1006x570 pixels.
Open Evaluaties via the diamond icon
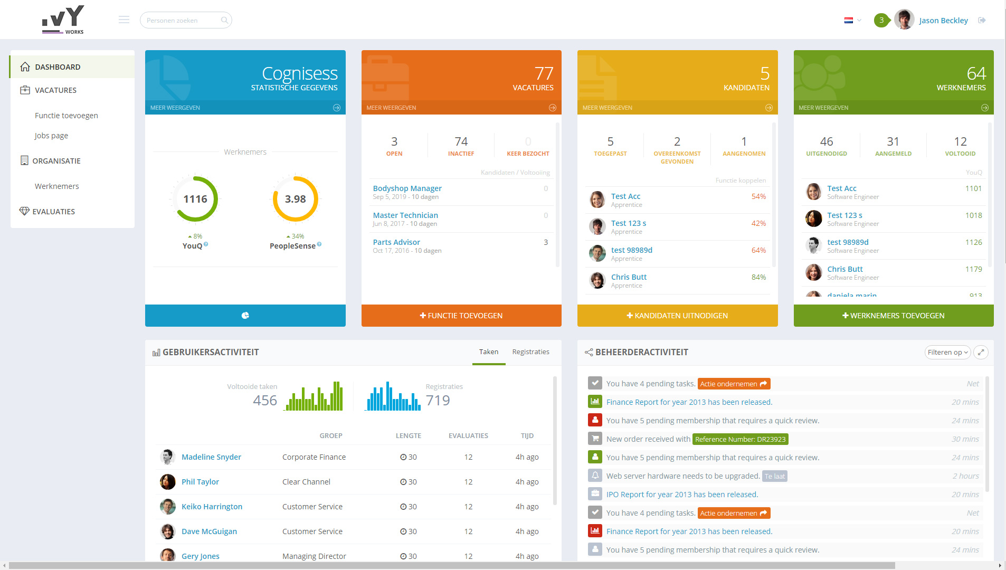(24, 211)
